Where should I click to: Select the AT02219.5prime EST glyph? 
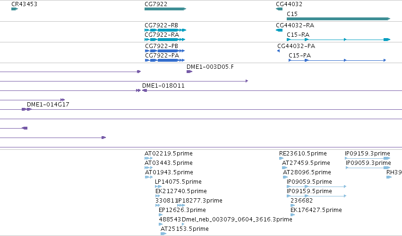[x=148, y=158]
